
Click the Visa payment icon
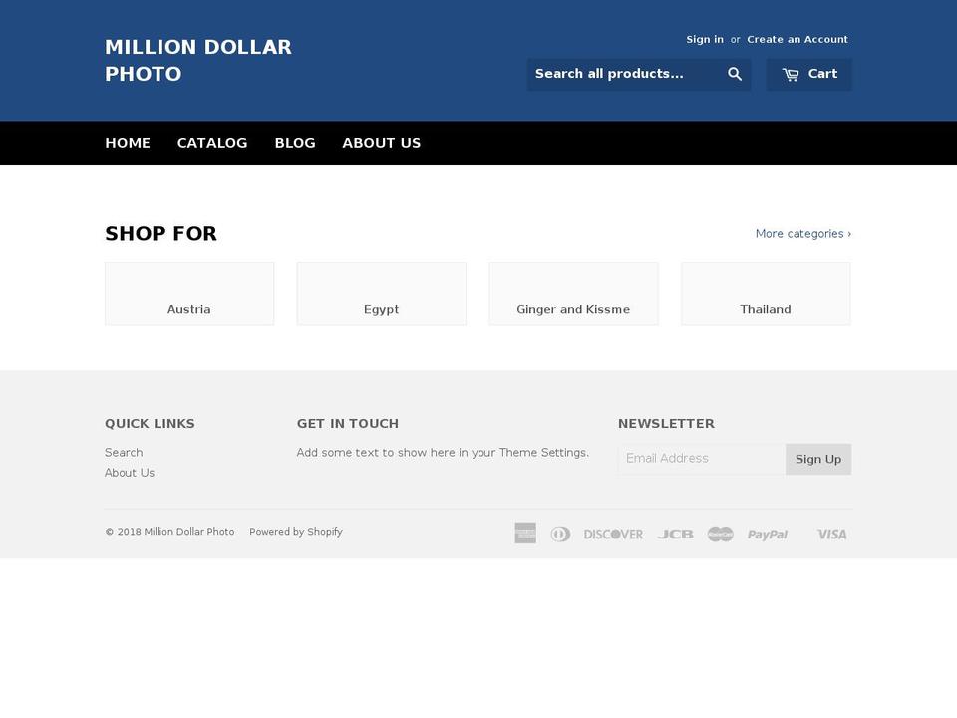point(831,535)
